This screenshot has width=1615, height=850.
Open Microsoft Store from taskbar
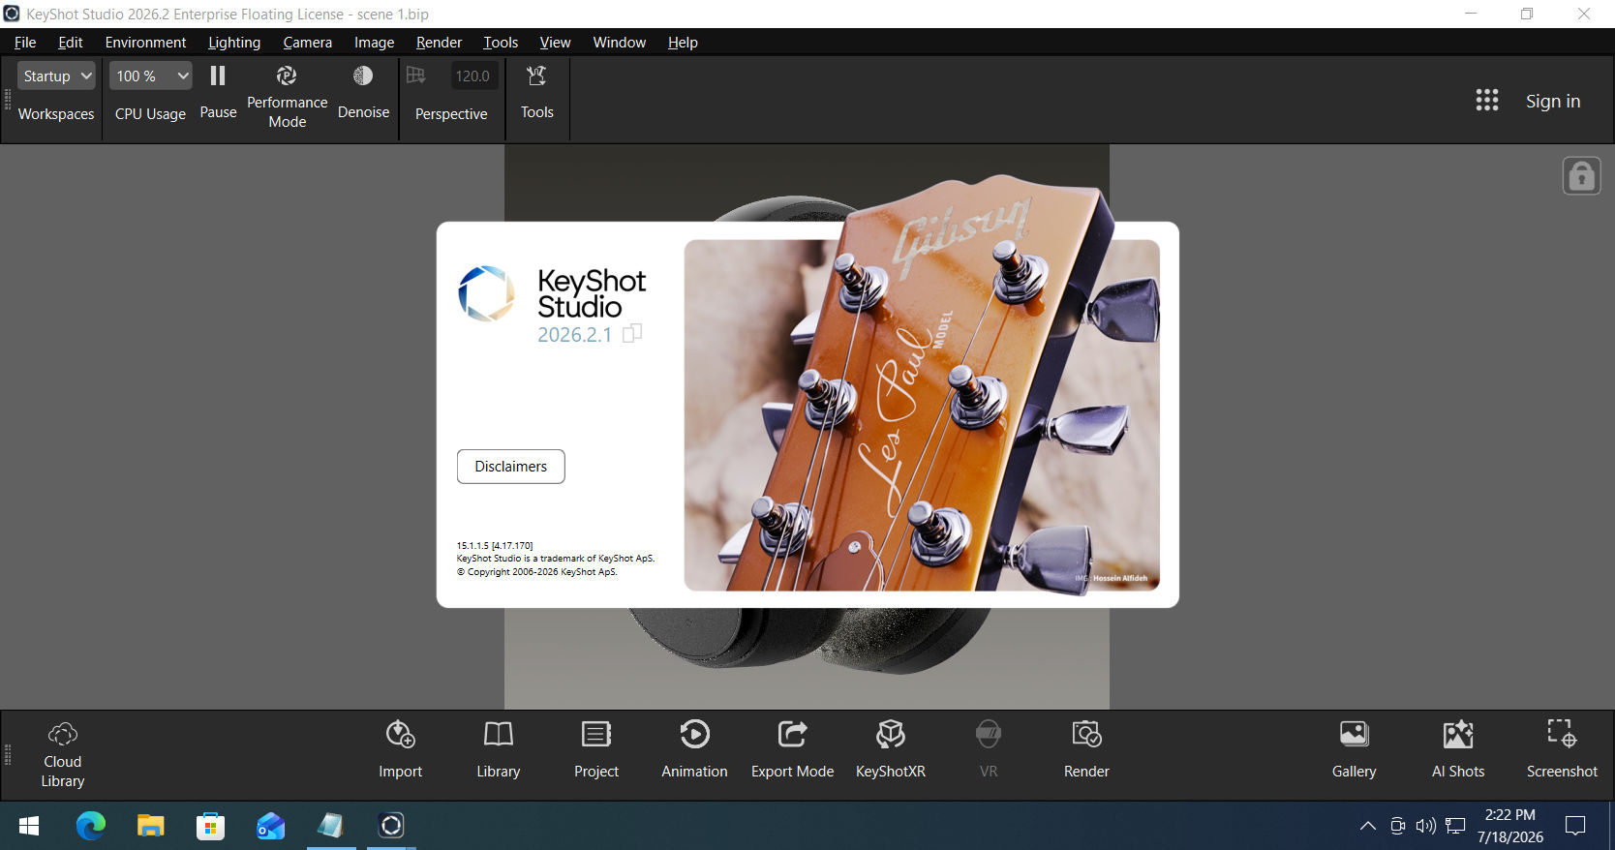tap(211, 826)
